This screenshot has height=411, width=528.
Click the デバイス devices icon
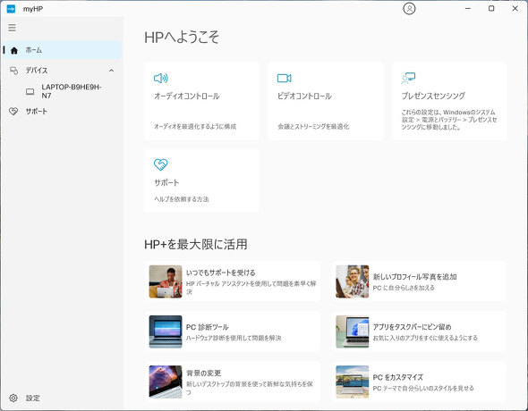click(13, 71)
